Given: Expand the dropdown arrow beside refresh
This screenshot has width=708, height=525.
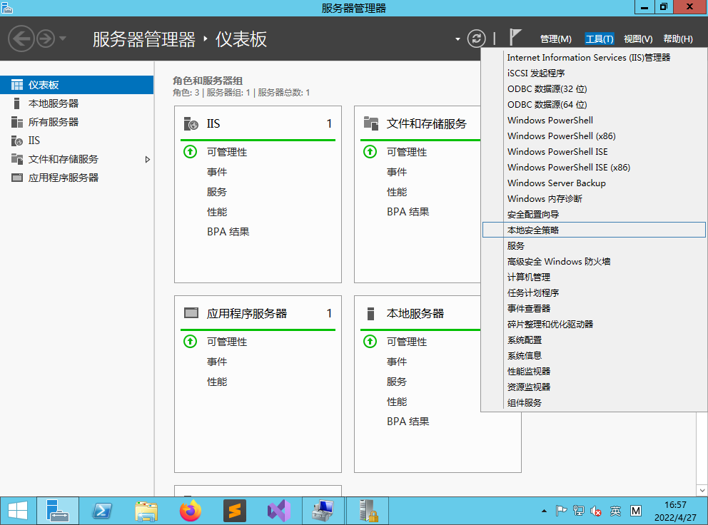Looking at the screenshot, I should point(457,39).
